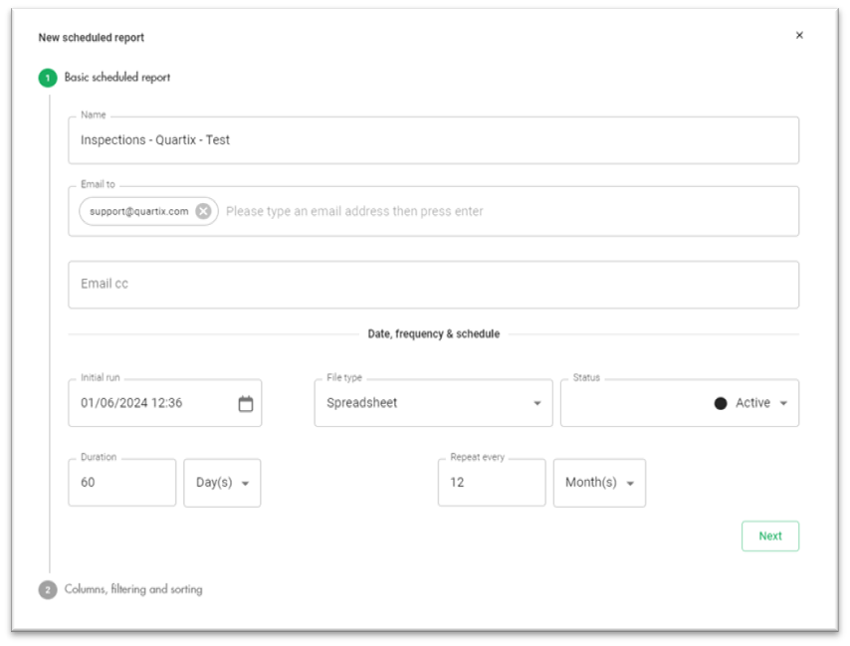Click the Next button
This screenshot has height=646, width=850.
click(x=769, y=536)
